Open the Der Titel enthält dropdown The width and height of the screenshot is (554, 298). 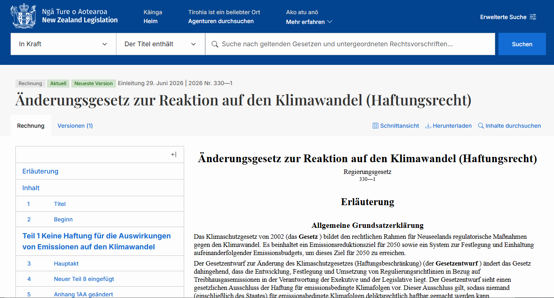click(161, 44)
